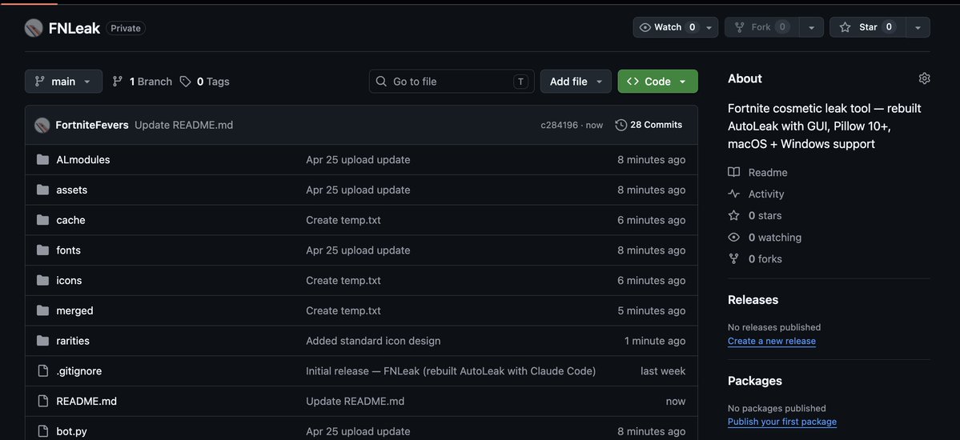Viewport: 960px width, 440px height.
Task: Click FortniteFevers author name
Action: pos(92,125)
